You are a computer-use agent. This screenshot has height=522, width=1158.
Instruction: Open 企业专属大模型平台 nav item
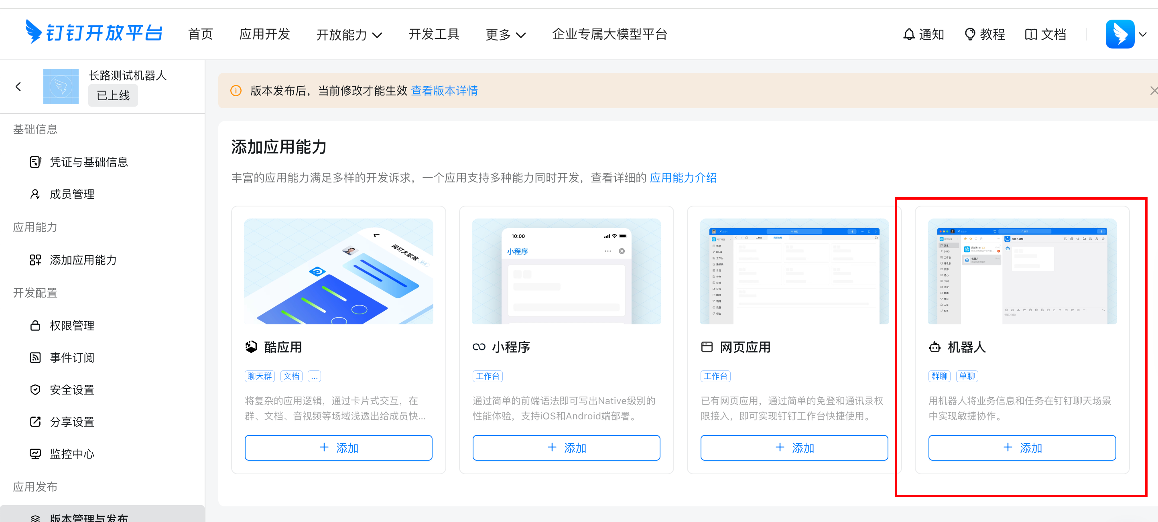click(x=609, y=34)
